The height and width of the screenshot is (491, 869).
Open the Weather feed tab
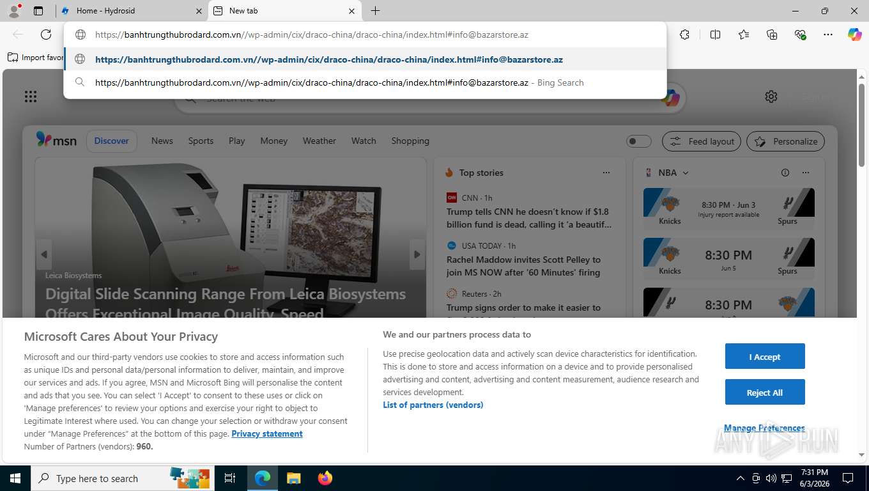click(x=319, y=141)
